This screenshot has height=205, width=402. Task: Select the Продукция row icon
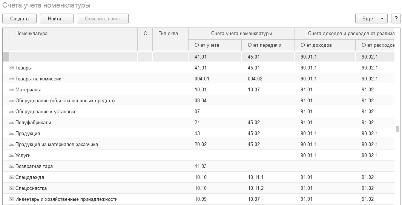(11, 134)
